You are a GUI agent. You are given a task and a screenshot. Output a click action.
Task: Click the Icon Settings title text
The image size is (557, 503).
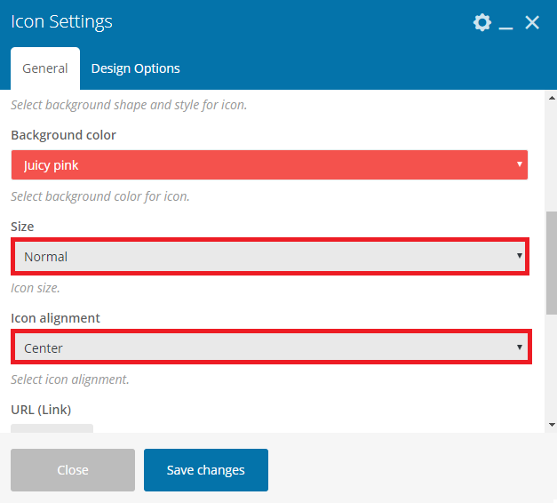coord(61,21)
